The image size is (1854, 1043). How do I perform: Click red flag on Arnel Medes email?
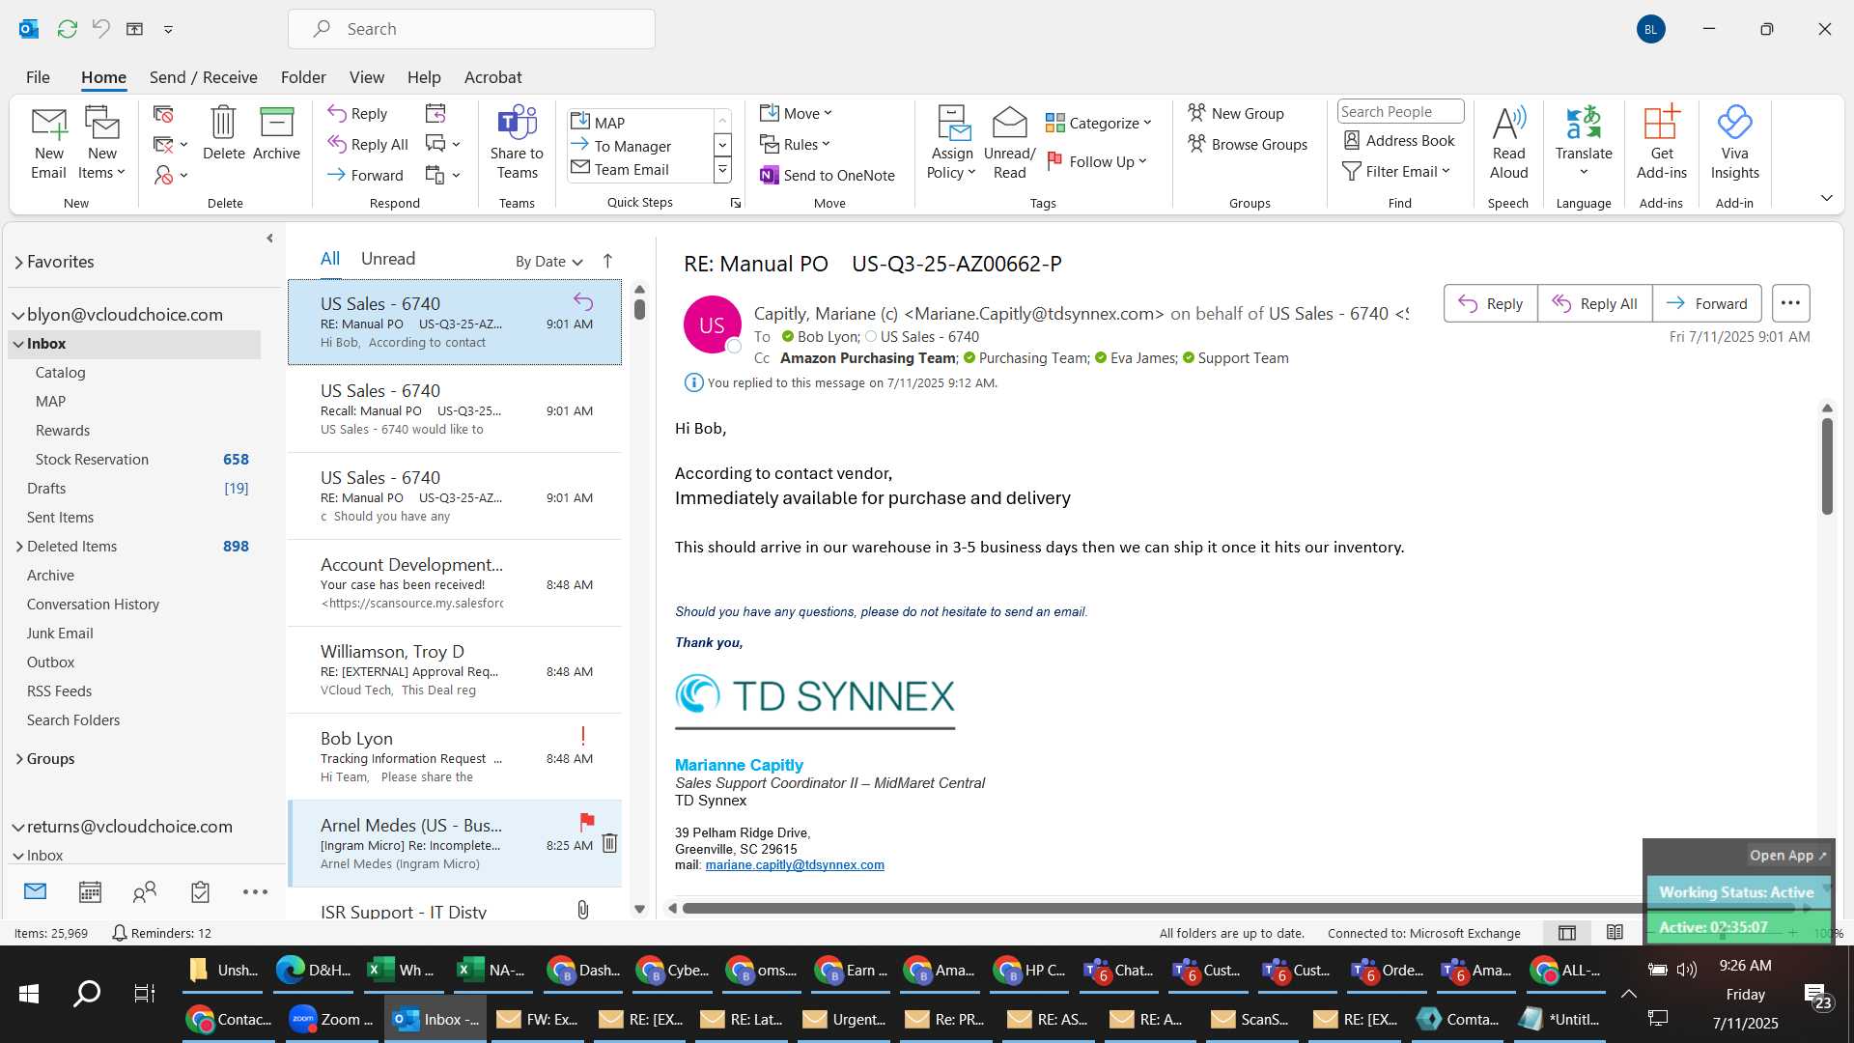pos(586,822)
